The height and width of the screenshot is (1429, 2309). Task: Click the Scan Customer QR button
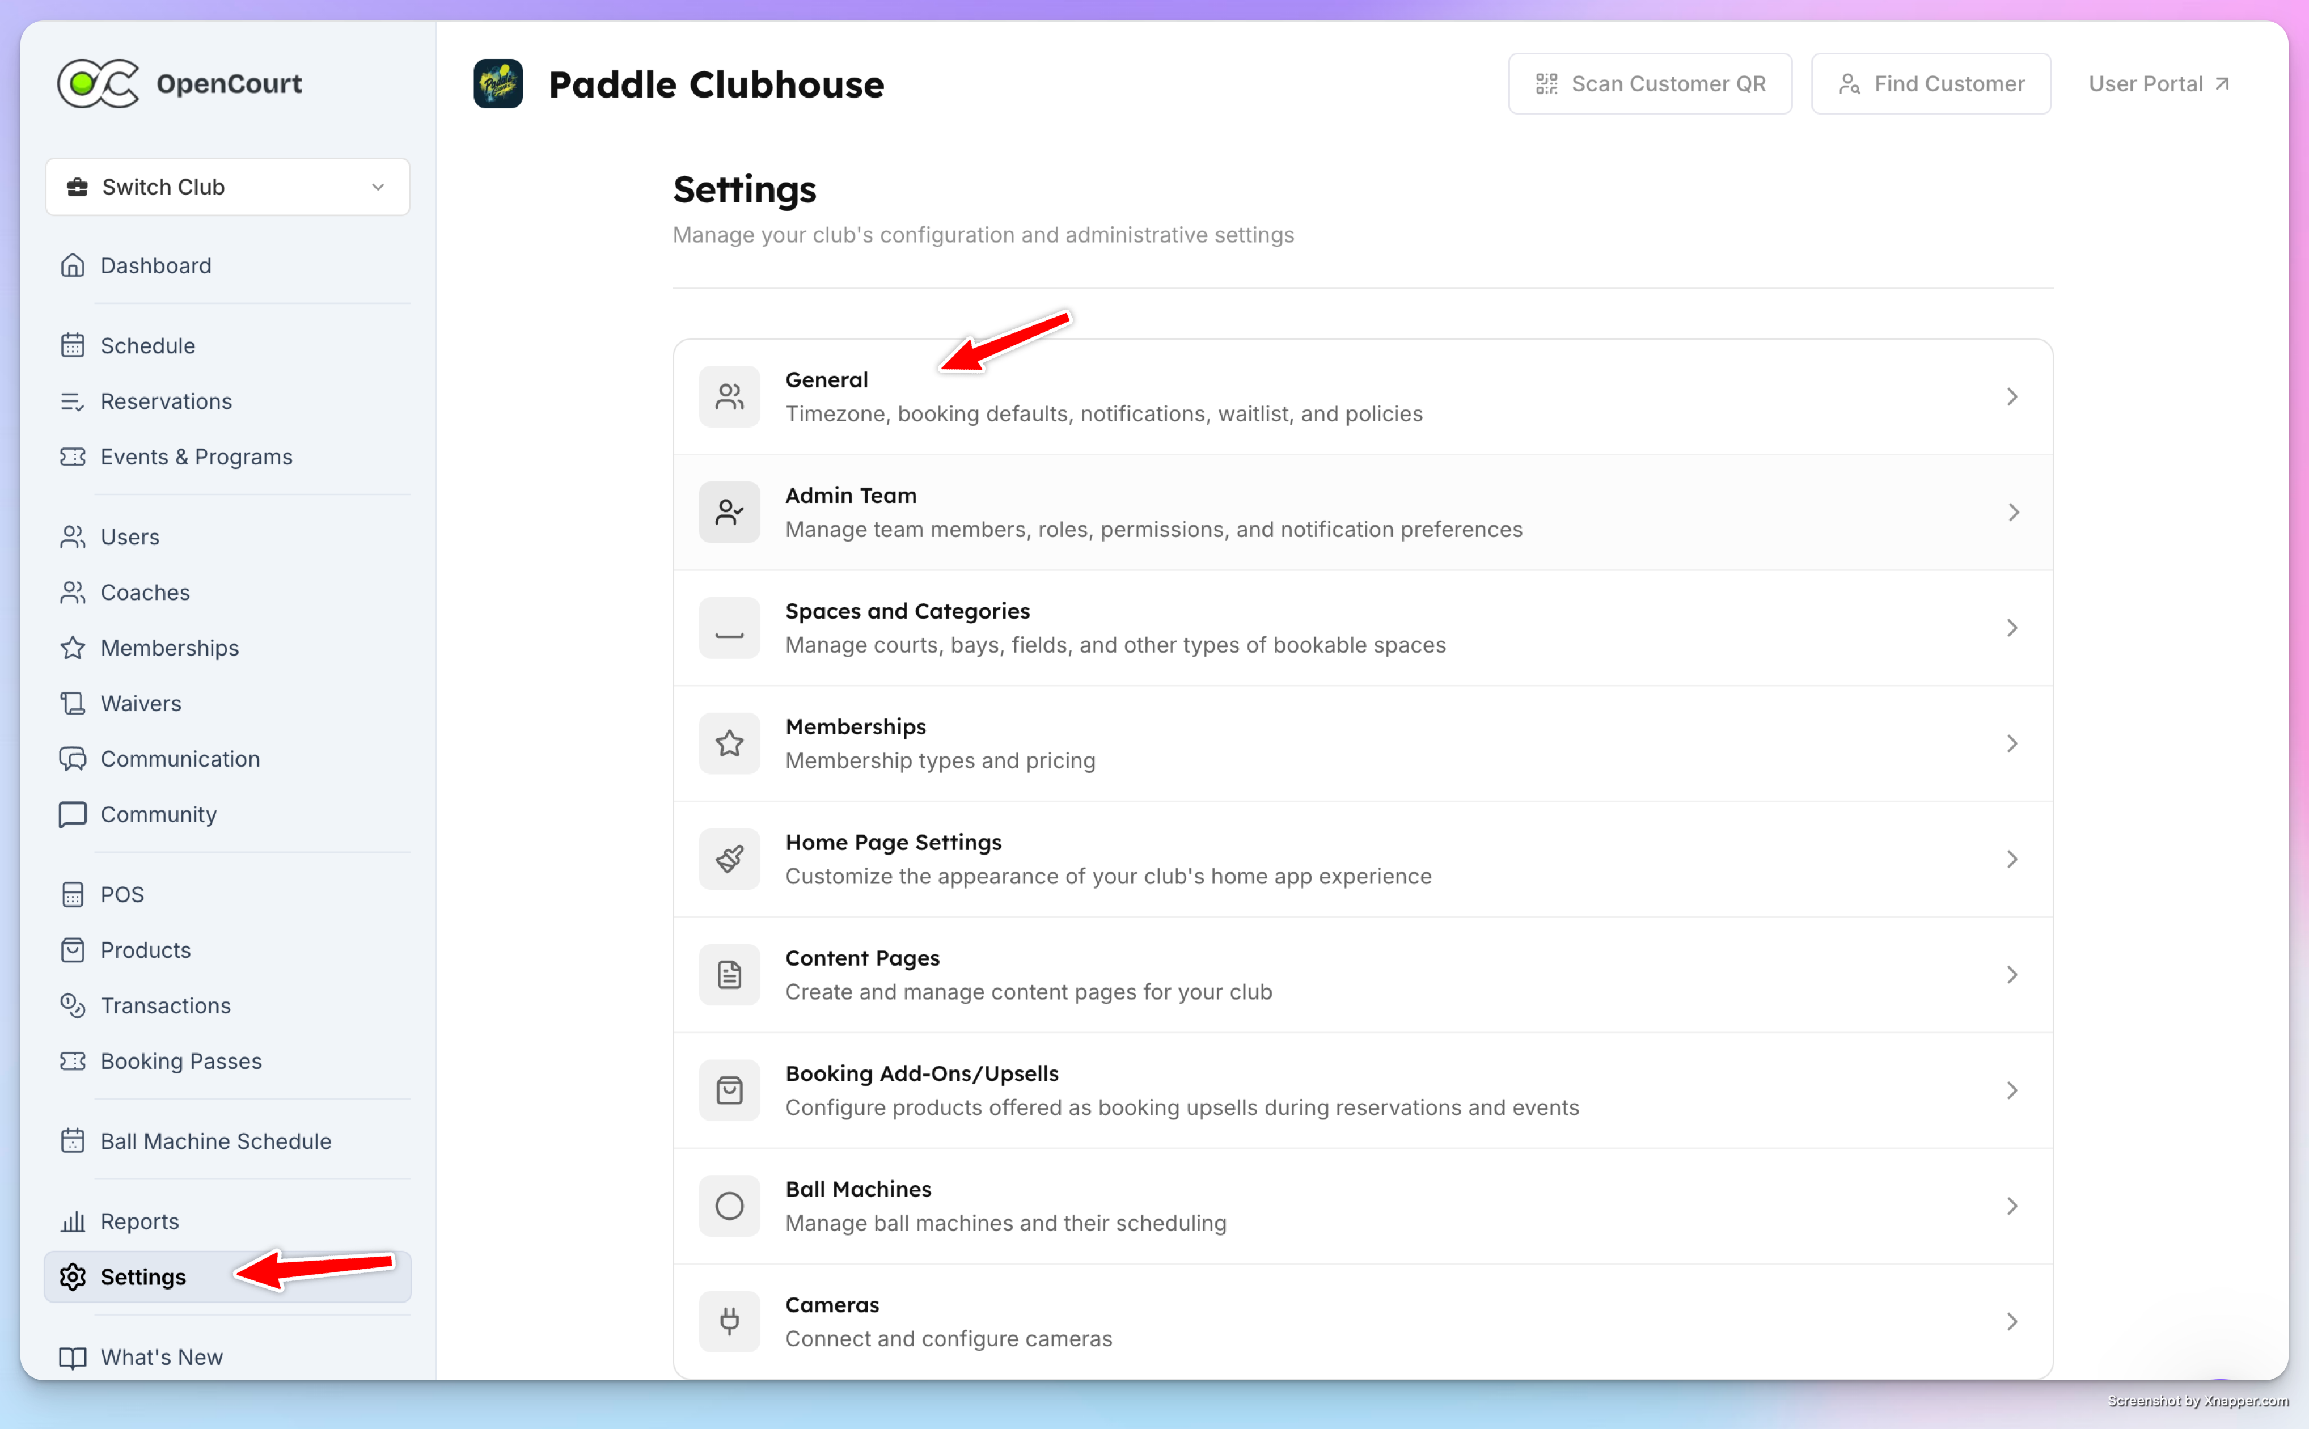1650,84
